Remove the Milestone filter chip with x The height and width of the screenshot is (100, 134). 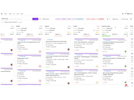pos(18,22)
